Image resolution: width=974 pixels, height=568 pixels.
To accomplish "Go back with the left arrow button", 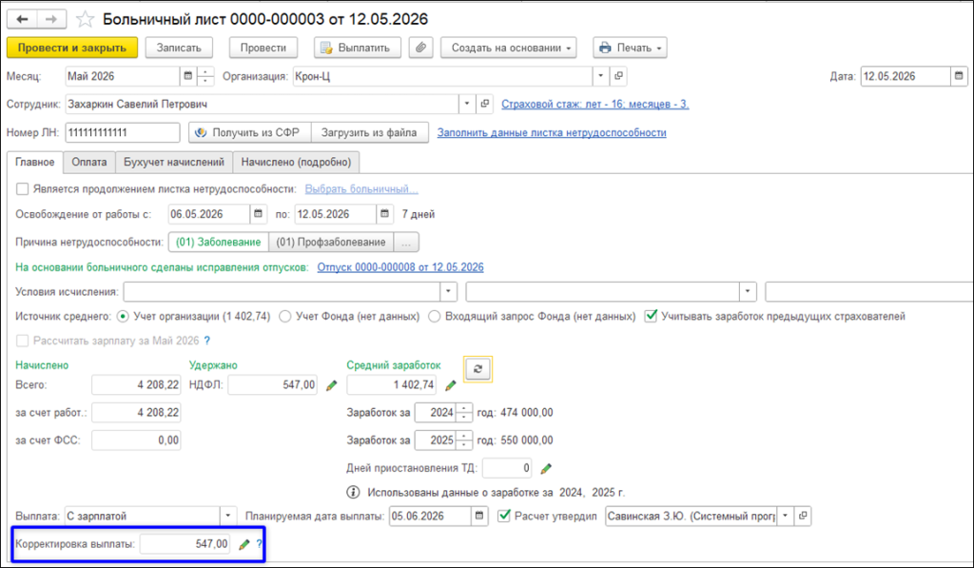I will click(x=23, y=19).
